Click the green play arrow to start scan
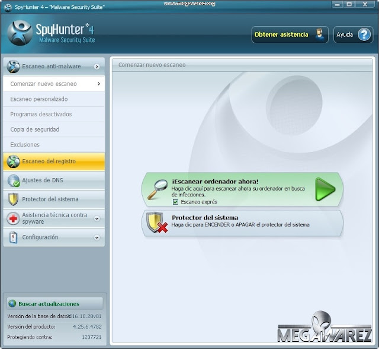The image size is (379, 349). (x=325, y=189)
